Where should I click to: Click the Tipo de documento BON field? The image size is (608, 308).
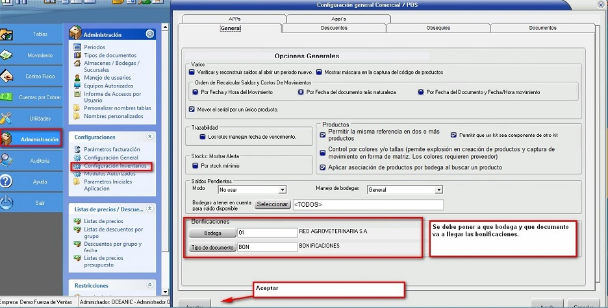tap(266, 247)
